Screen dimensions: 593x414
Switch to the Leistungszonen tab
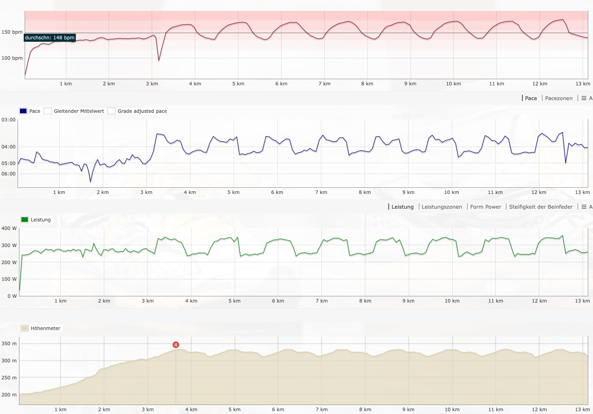tap(441, 207)
